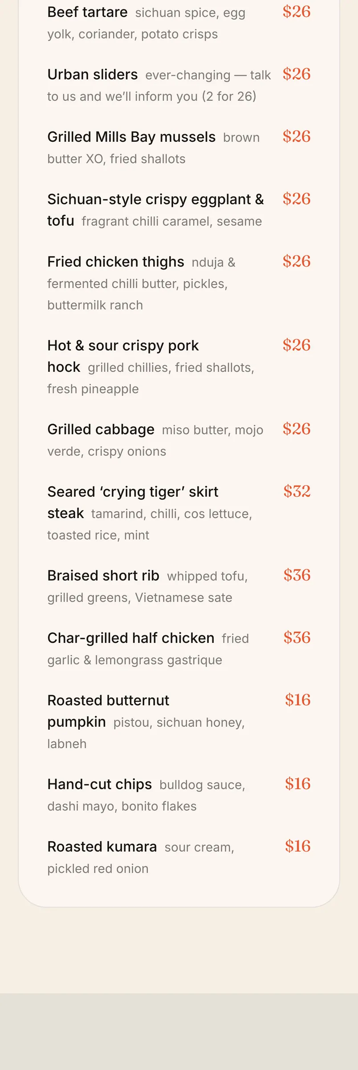Click Sichuan-style crispy eggplant & tofu title
The image size is (358, 1070).
click(155, 210)
